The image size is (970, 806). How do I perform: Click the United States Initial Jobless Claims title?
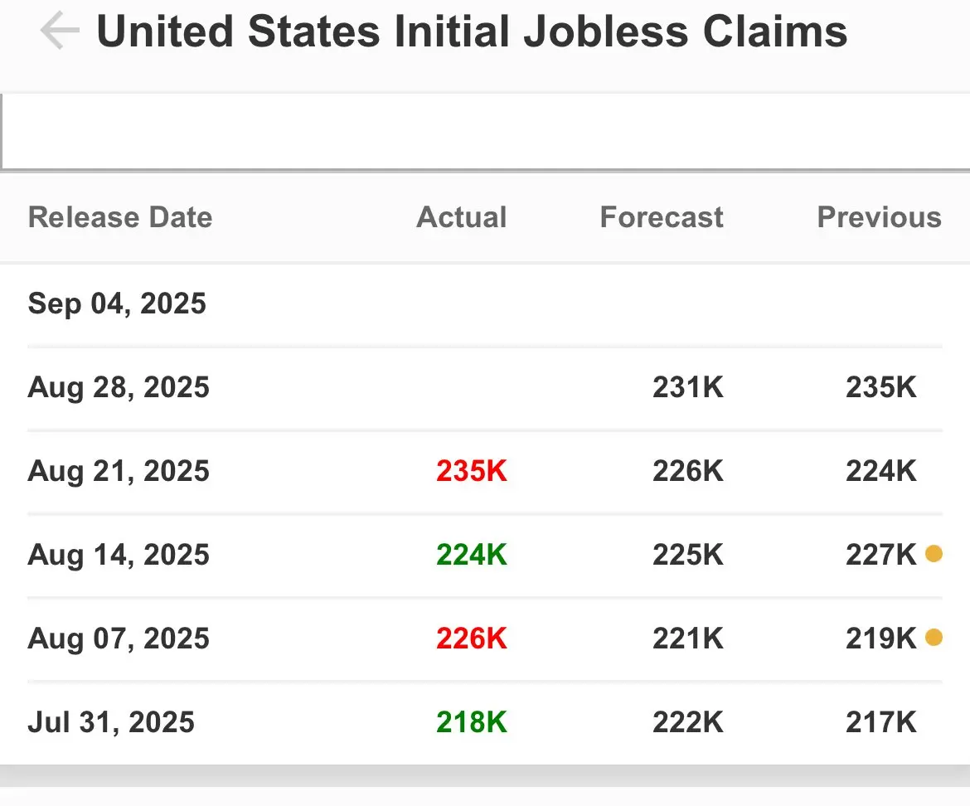[472, 32]
